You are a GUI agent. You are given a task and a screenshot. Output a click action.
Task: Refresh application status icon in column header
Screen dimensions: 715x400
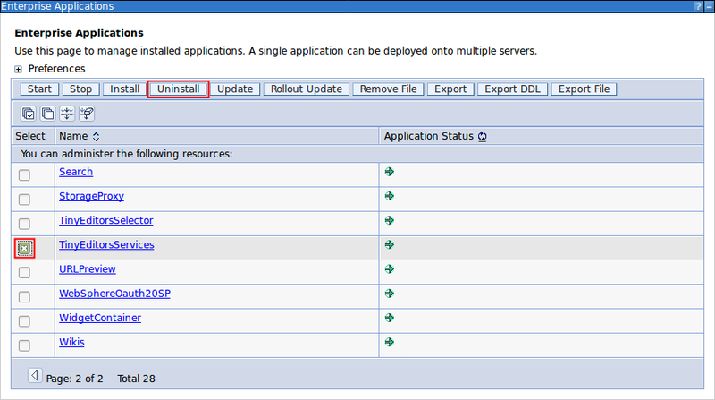483,137
